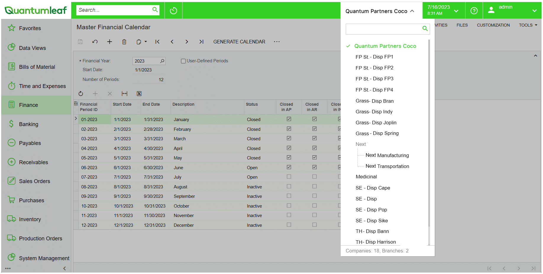Image resolution: width=543 pixels, height=274 pixels.
Task: Open Favorites in the sidebar
Action: tap(36, 28)
